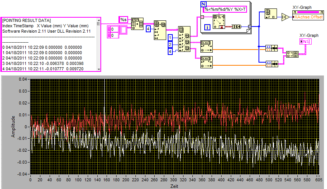Select the For Loop N count terminal

click(204, 4)
